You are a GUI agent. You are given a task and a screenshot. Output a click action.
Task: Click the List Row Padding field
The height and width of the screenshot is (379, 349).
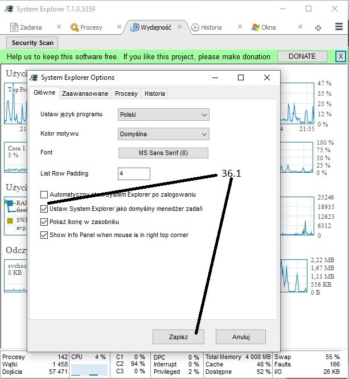point(134,174)
